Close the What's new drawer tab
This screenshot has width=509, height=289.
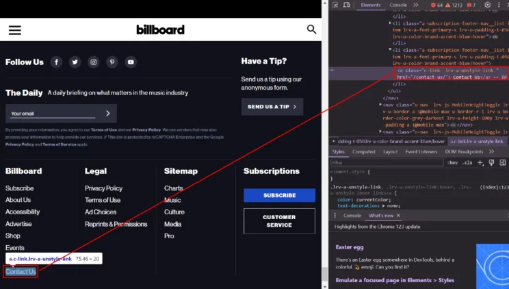coord(398,216)
